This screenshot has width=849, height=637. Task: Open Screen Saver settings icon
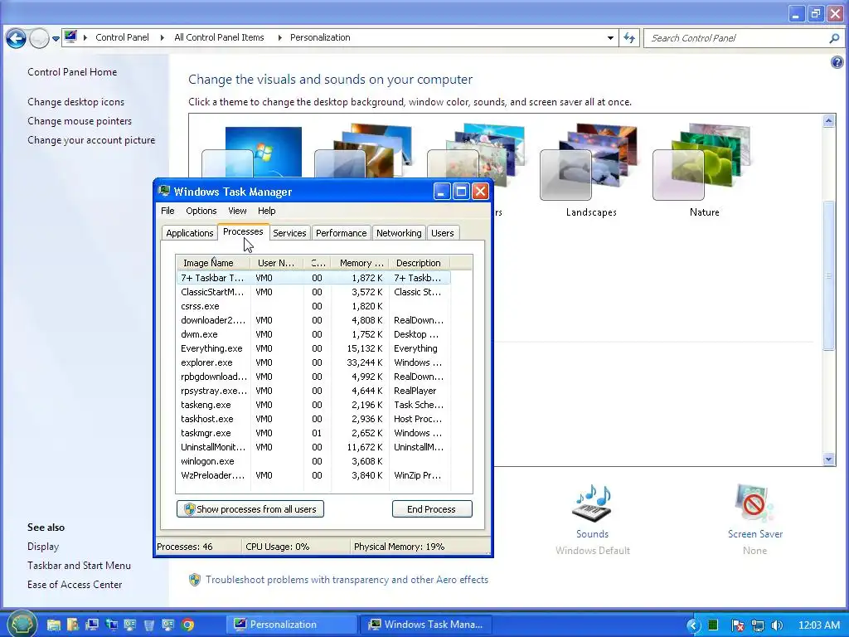tap(754, 503)
